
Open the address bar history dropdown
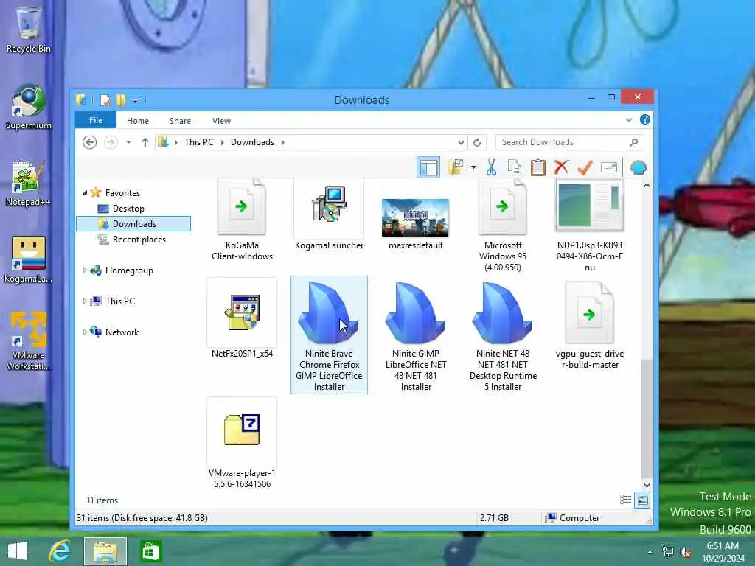[461, 142]
